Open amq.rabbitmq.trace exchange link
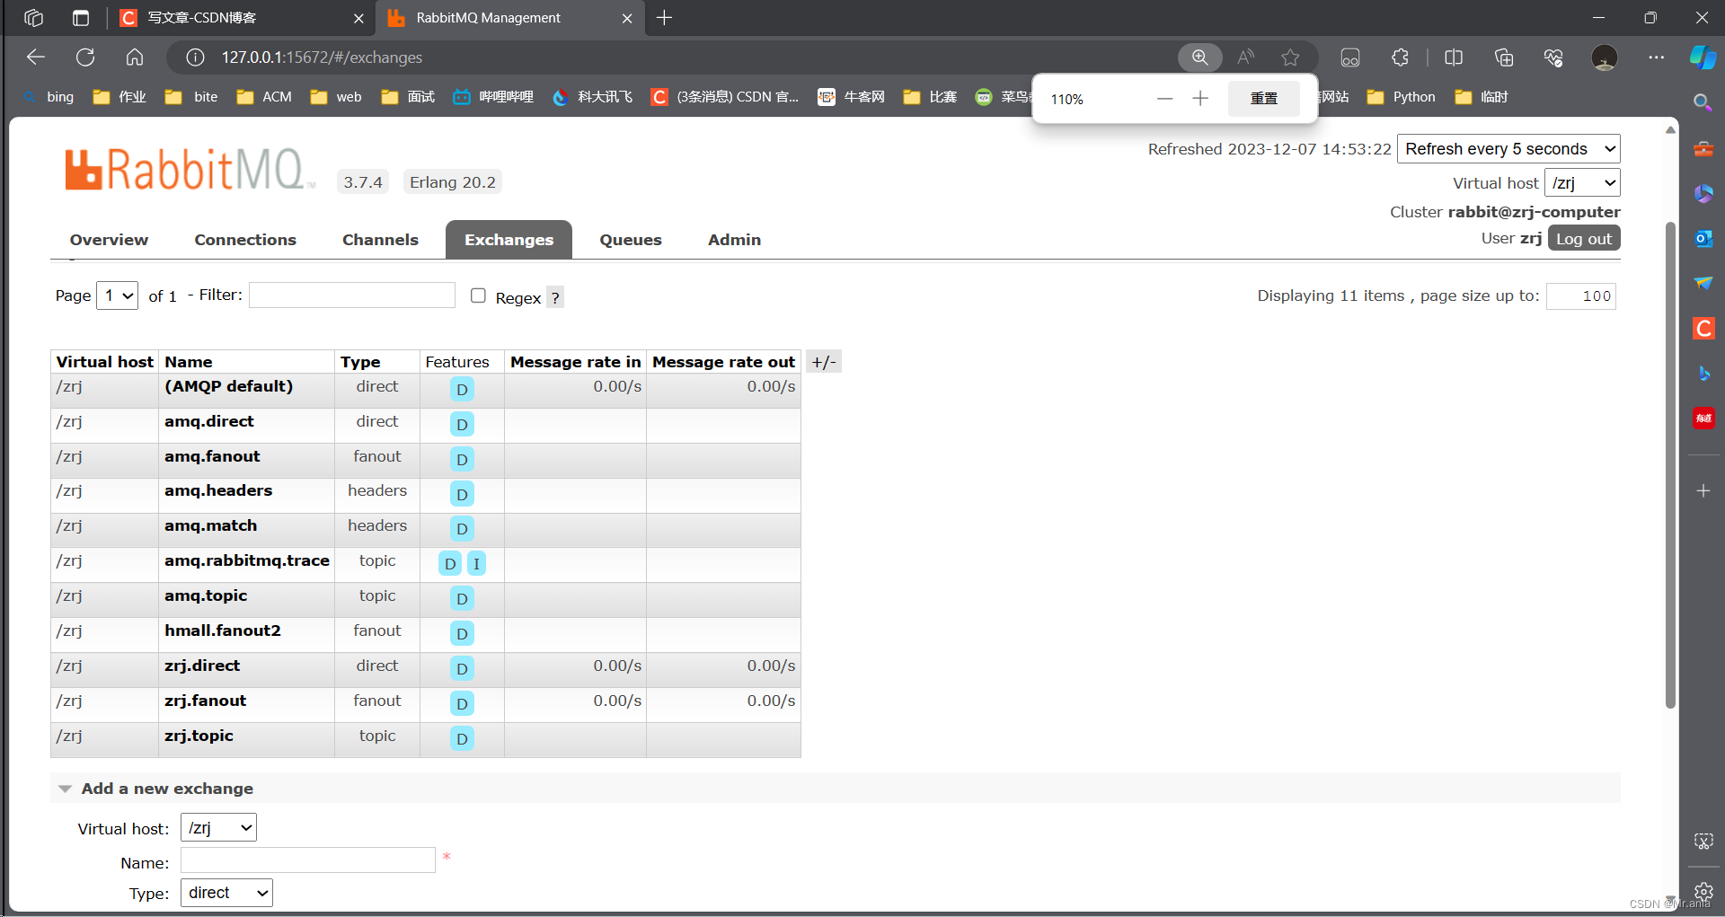Screen dimensions: 1725x917 [247, 560]
